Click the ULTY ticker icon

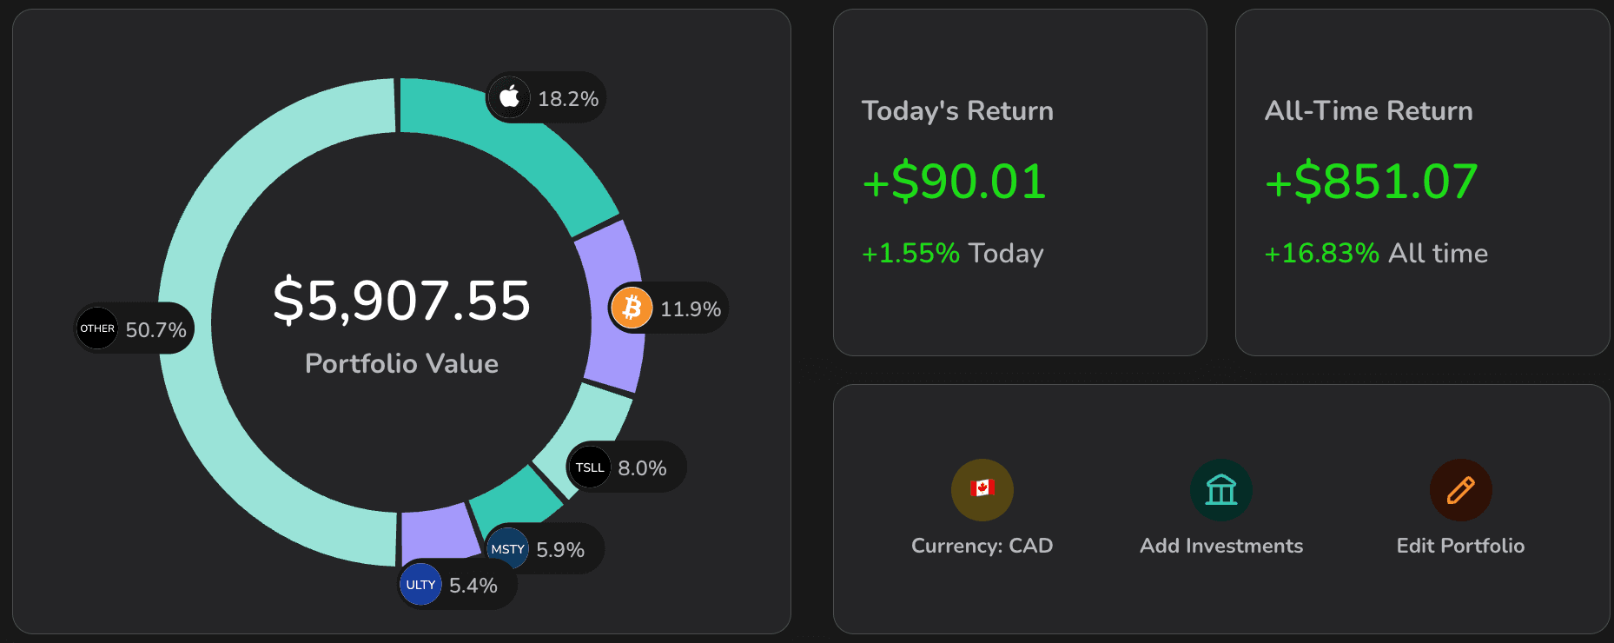point(420,585)
